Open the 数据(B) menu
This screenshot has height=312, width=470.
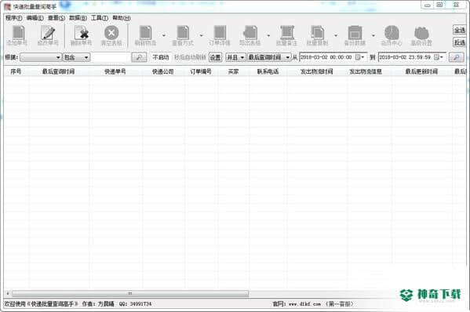(78, 18)
